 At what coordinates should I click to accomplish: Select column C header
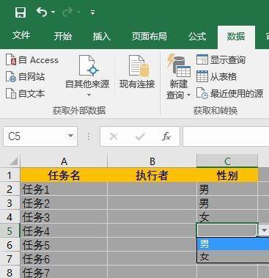pos(227,161)
